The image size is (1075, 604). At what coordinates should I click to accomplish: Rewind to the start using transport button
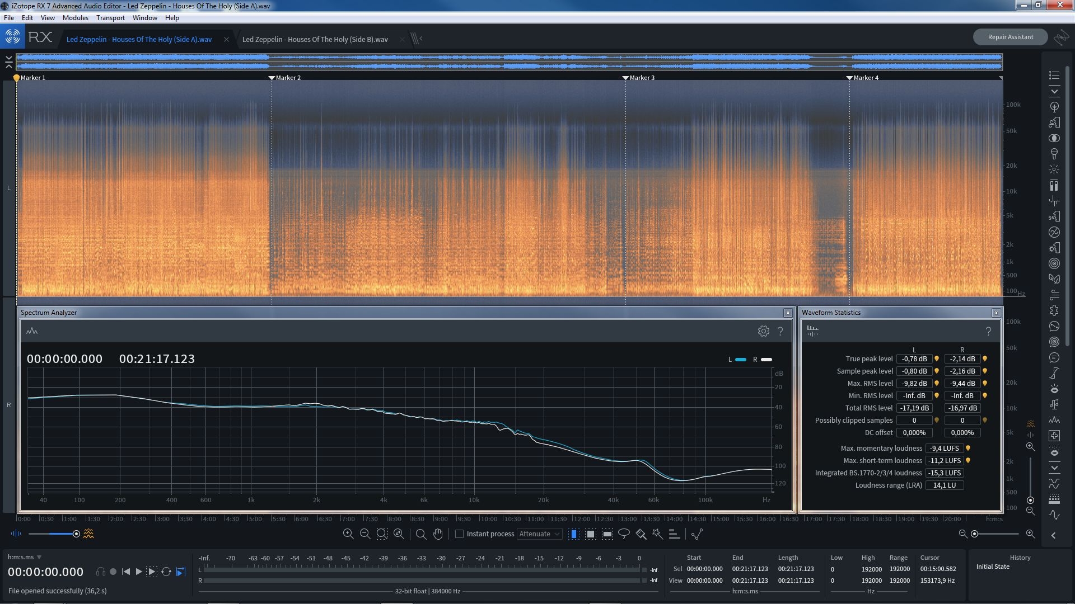point(126,572)
